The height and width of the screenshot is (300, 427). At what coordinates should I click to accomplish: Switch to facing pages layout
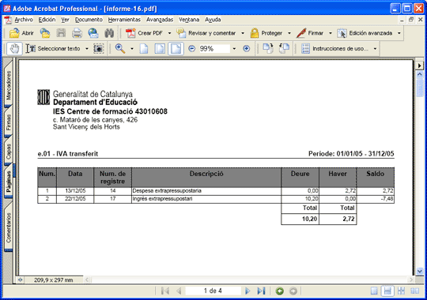(415, 291)
